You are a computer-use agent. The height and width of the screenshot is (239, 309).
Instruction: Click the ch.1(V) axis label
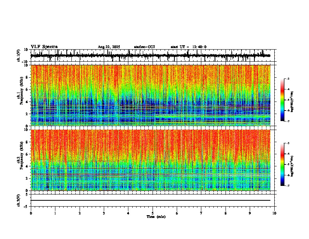click(19, 55)
